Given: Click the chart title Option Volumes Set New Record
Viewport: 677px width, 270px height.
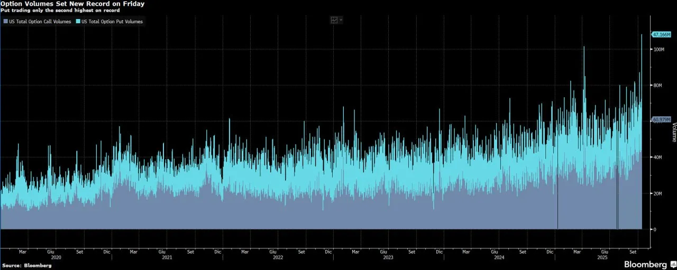Looking at the screenshot, I should [72, 4].
